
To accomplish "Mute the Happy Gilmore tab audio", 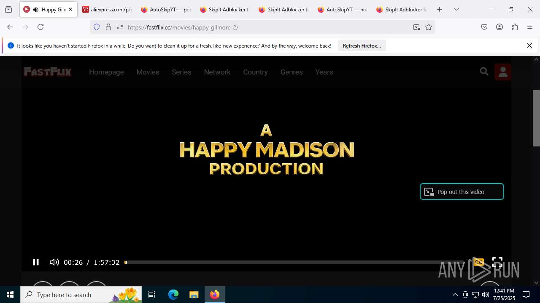I will click(x=36, y=9).
